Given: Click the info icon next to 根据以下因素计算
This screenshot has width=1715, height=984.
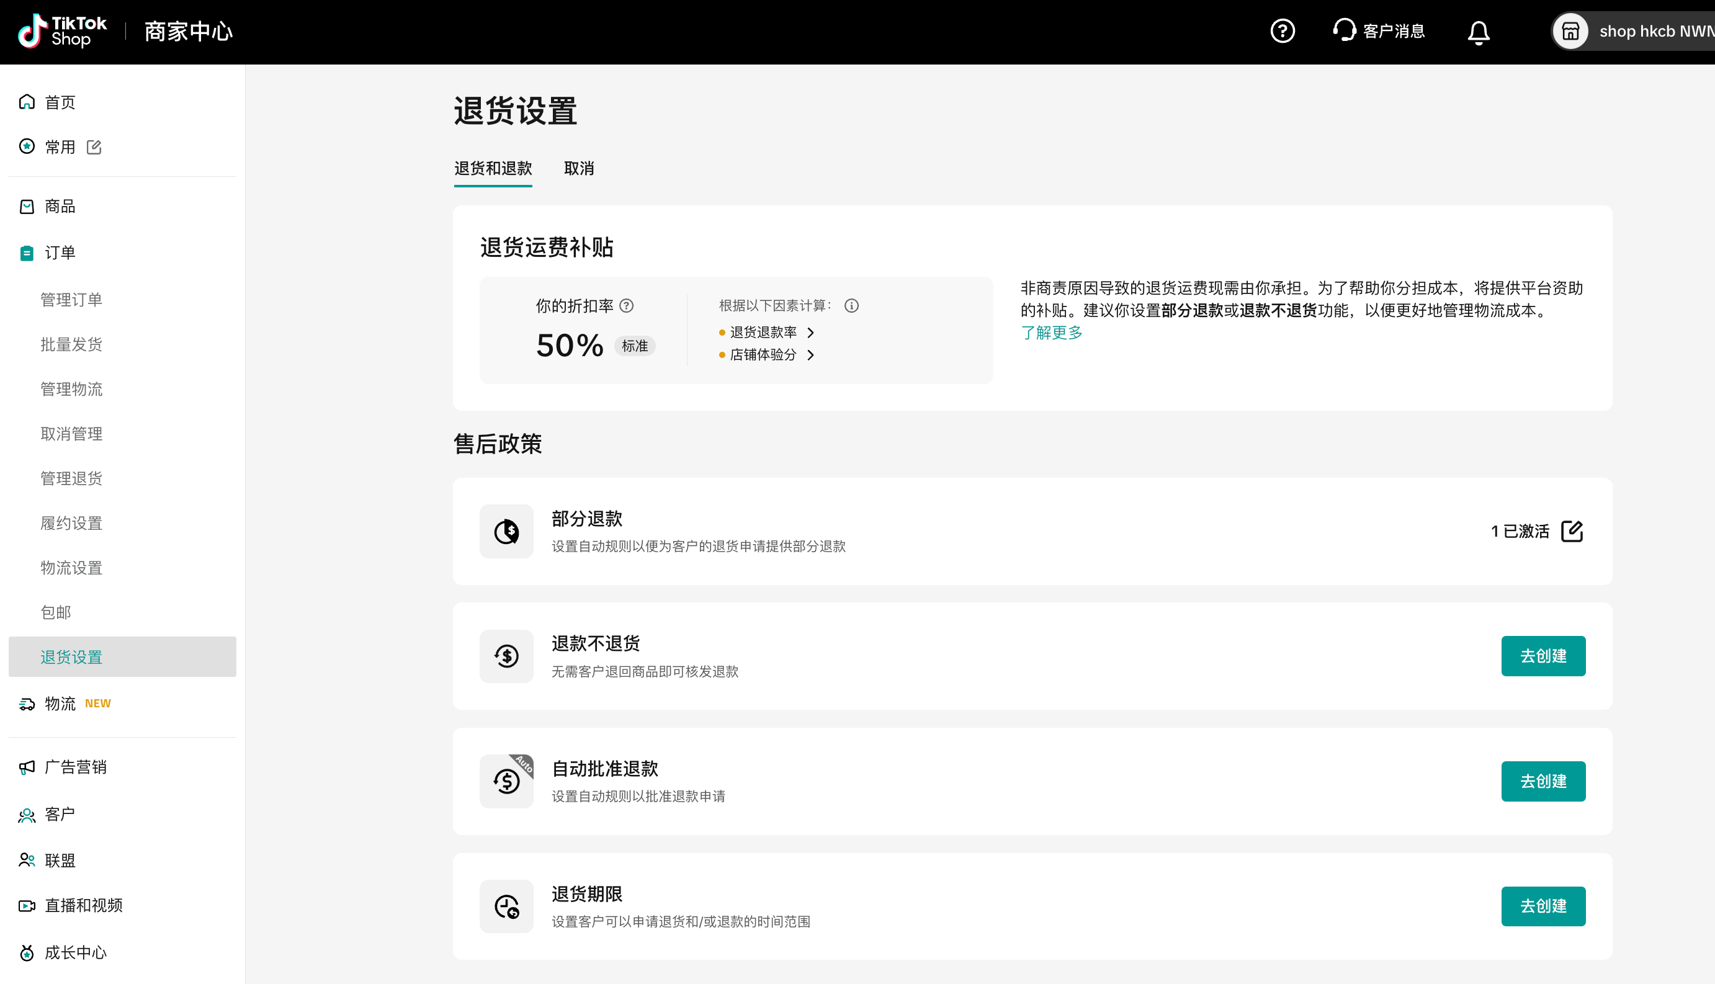Looking at the screenshot, I should [x=851, y=305].
